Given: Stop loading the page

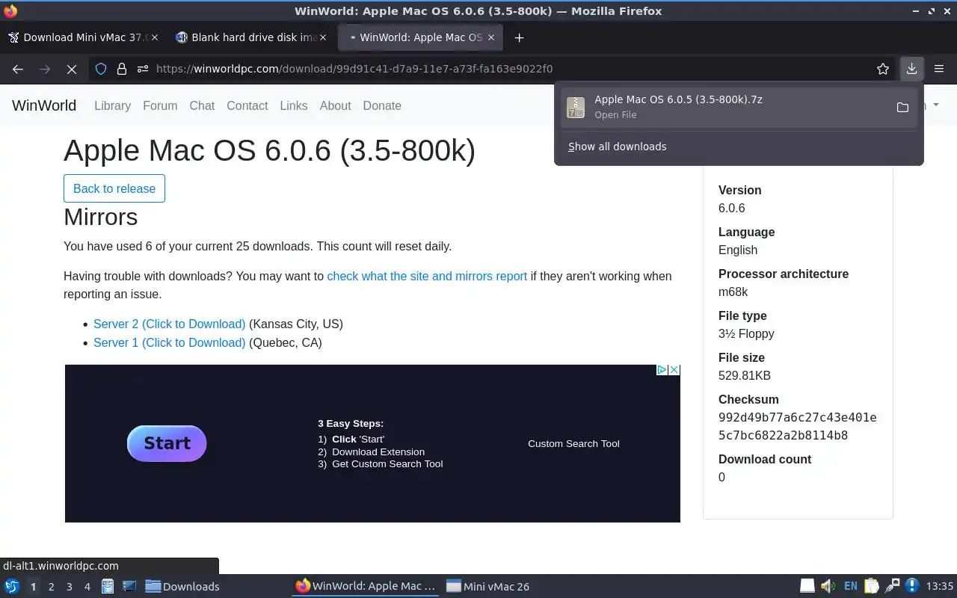Looking at the screenshot, I should (72, 69).
